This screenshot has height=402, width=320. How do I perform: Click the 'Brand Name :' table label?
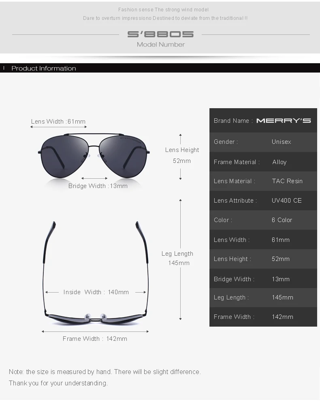click(x=233, y=121)
